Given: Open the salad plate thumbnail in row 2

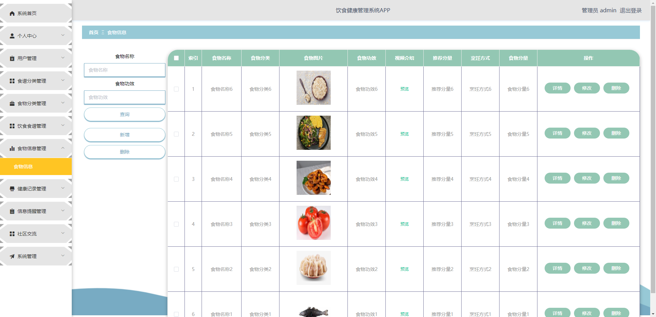Looking at the screenshot, I should coord(314,133).
